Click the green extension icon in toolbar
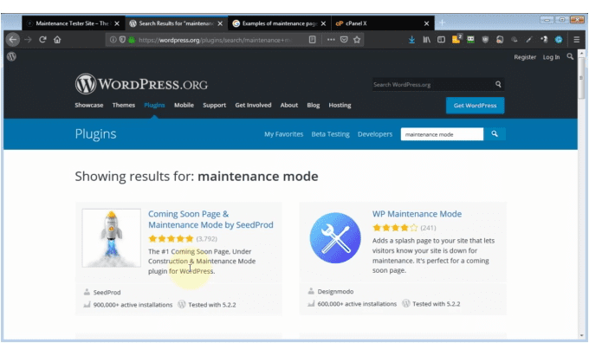 click(470, 40)
